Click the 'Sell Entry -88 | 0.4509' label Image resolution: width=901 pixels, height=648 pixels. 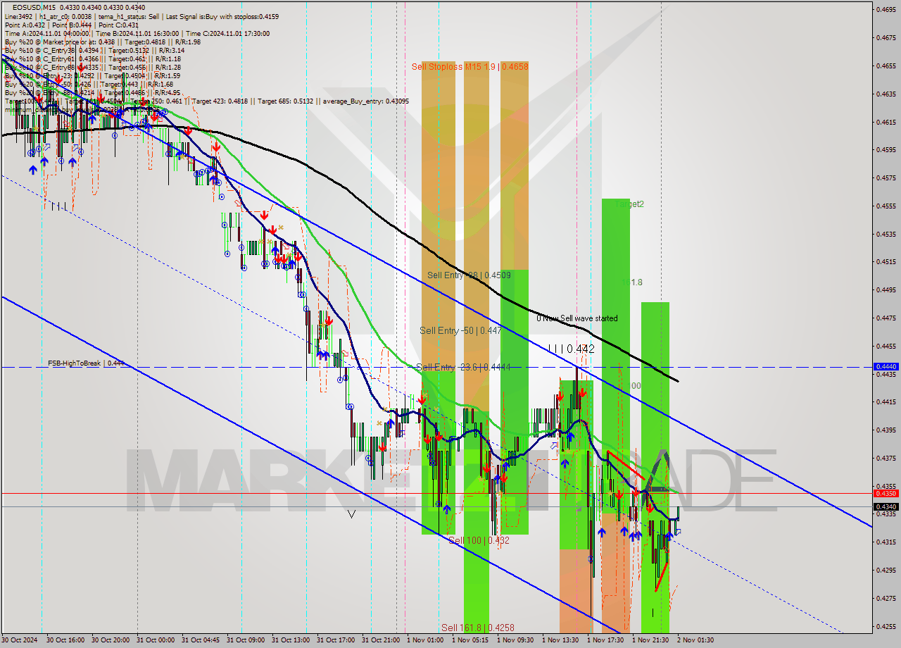pyautogui.click(x=469, y=275)
